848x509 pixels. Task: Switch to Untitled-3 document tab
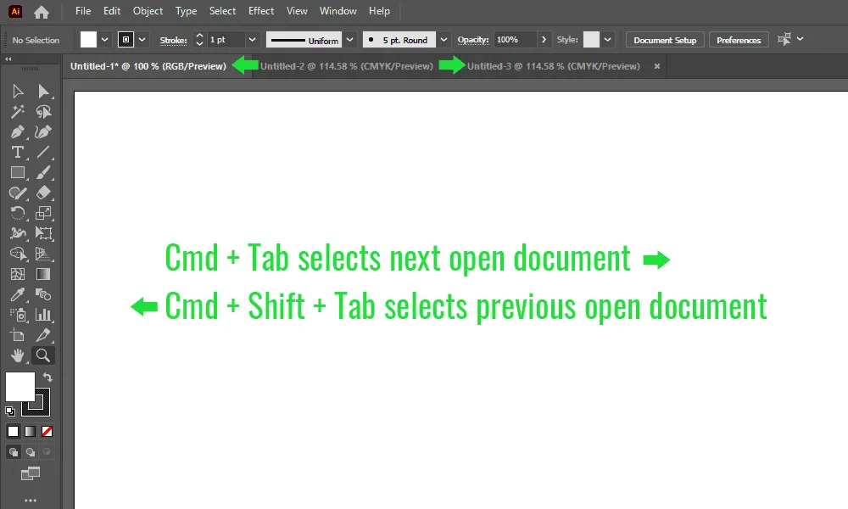click(x=553, y=66)
